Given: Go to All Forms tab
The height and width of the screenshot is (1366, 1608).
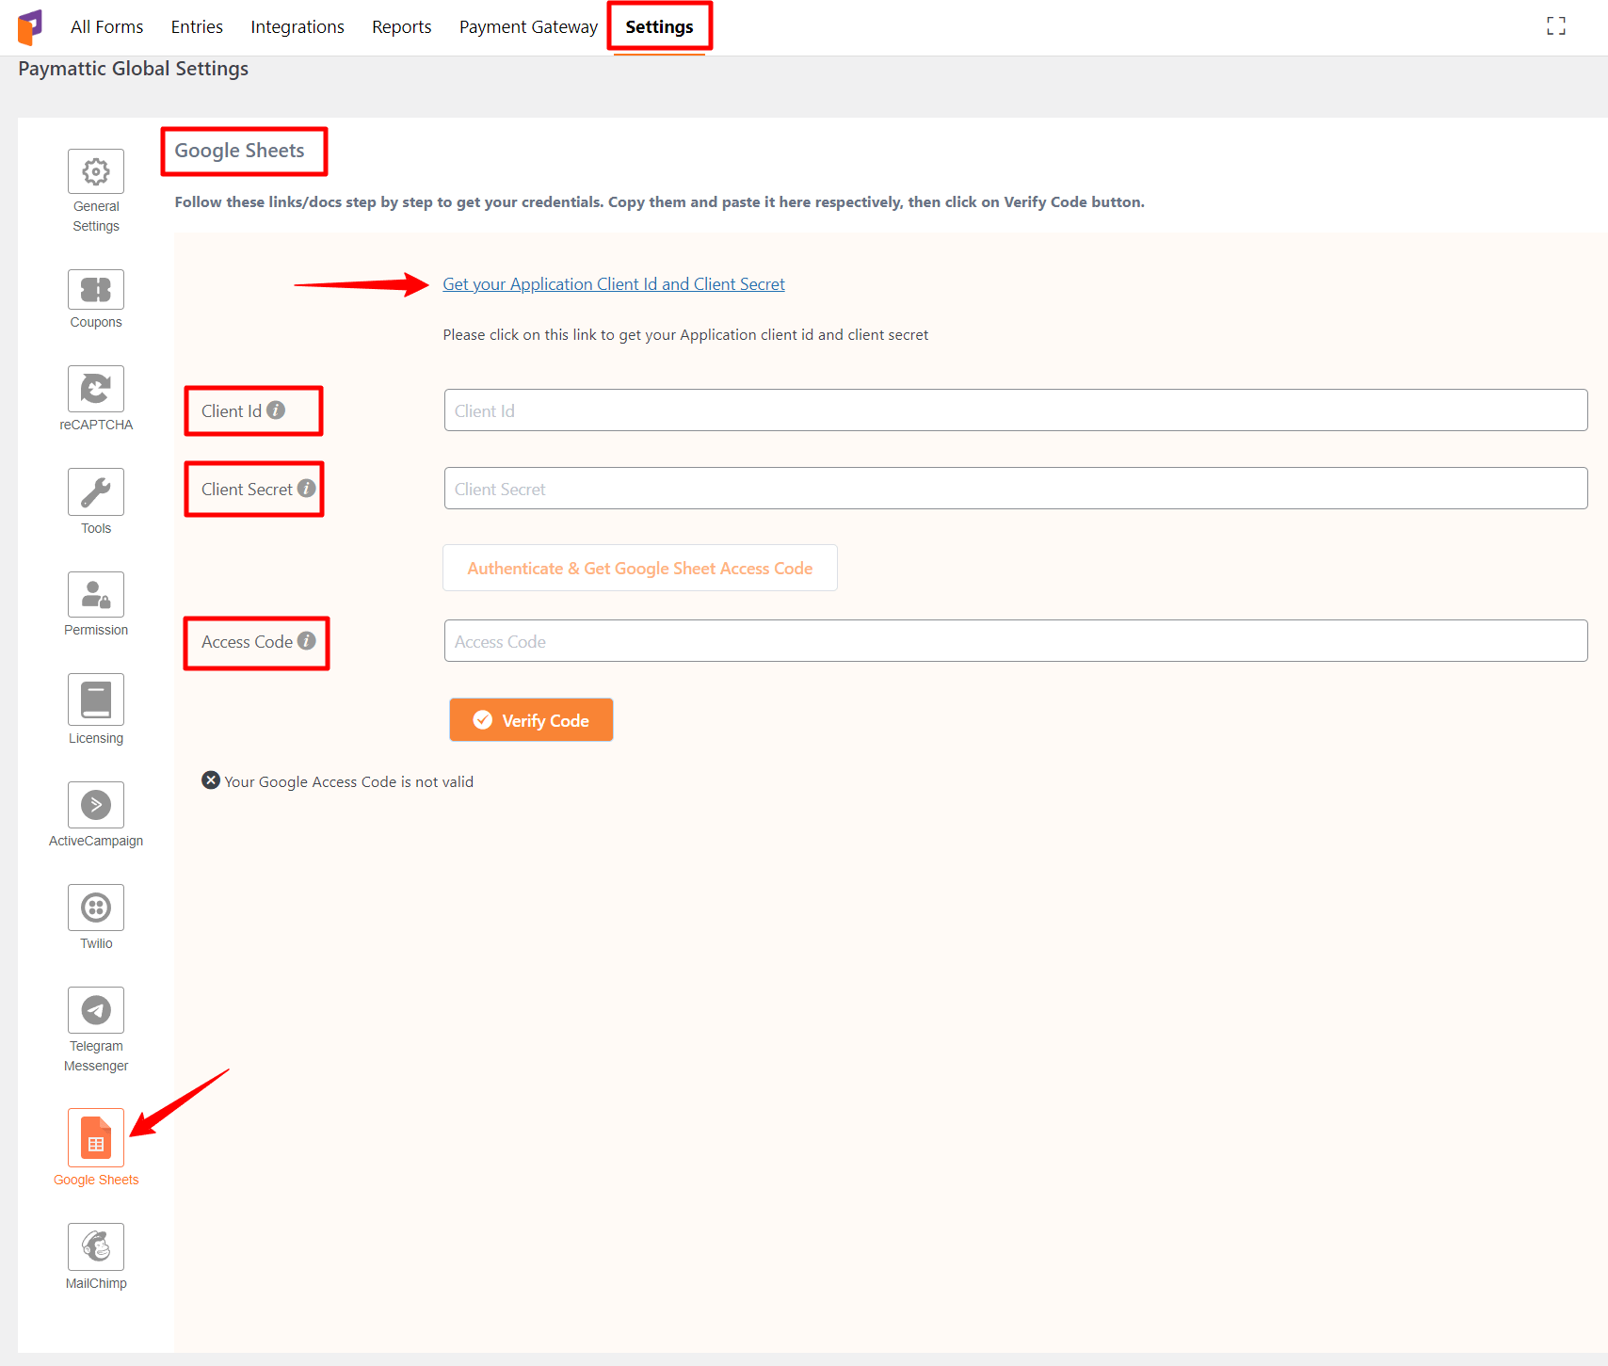Looking at the screenshot, I should coord(107,27).
